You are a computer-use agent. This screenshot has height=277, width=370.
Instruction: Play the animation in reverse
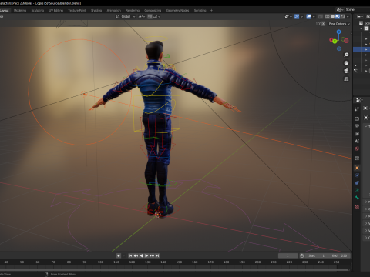(x=141, y=255)
